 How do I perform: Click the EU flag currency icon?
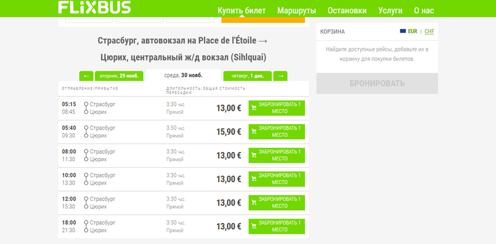[x=403, y=31]
